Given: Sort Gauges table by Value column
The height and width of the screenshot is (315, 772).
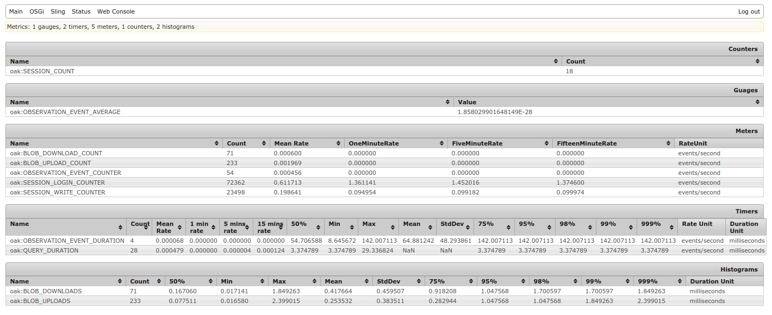Looking at the screenshot, I should pos(757,102).
